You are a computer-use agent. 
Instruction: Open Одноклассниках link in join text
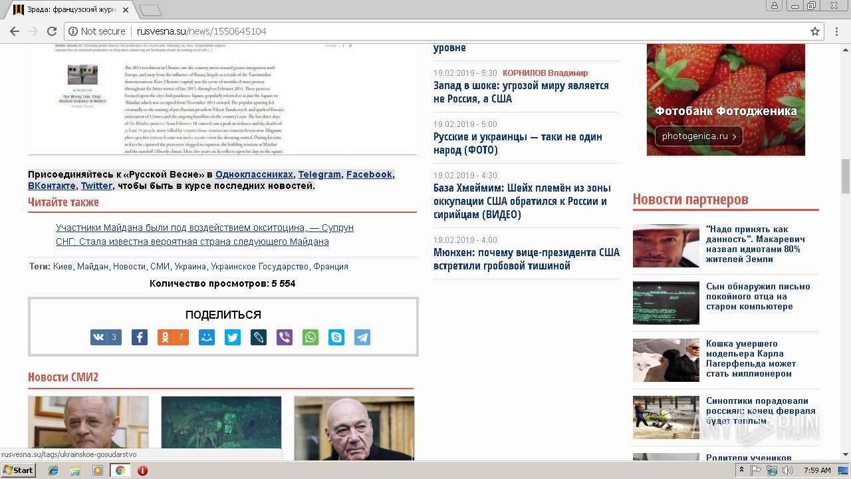(x=254, y=174)
